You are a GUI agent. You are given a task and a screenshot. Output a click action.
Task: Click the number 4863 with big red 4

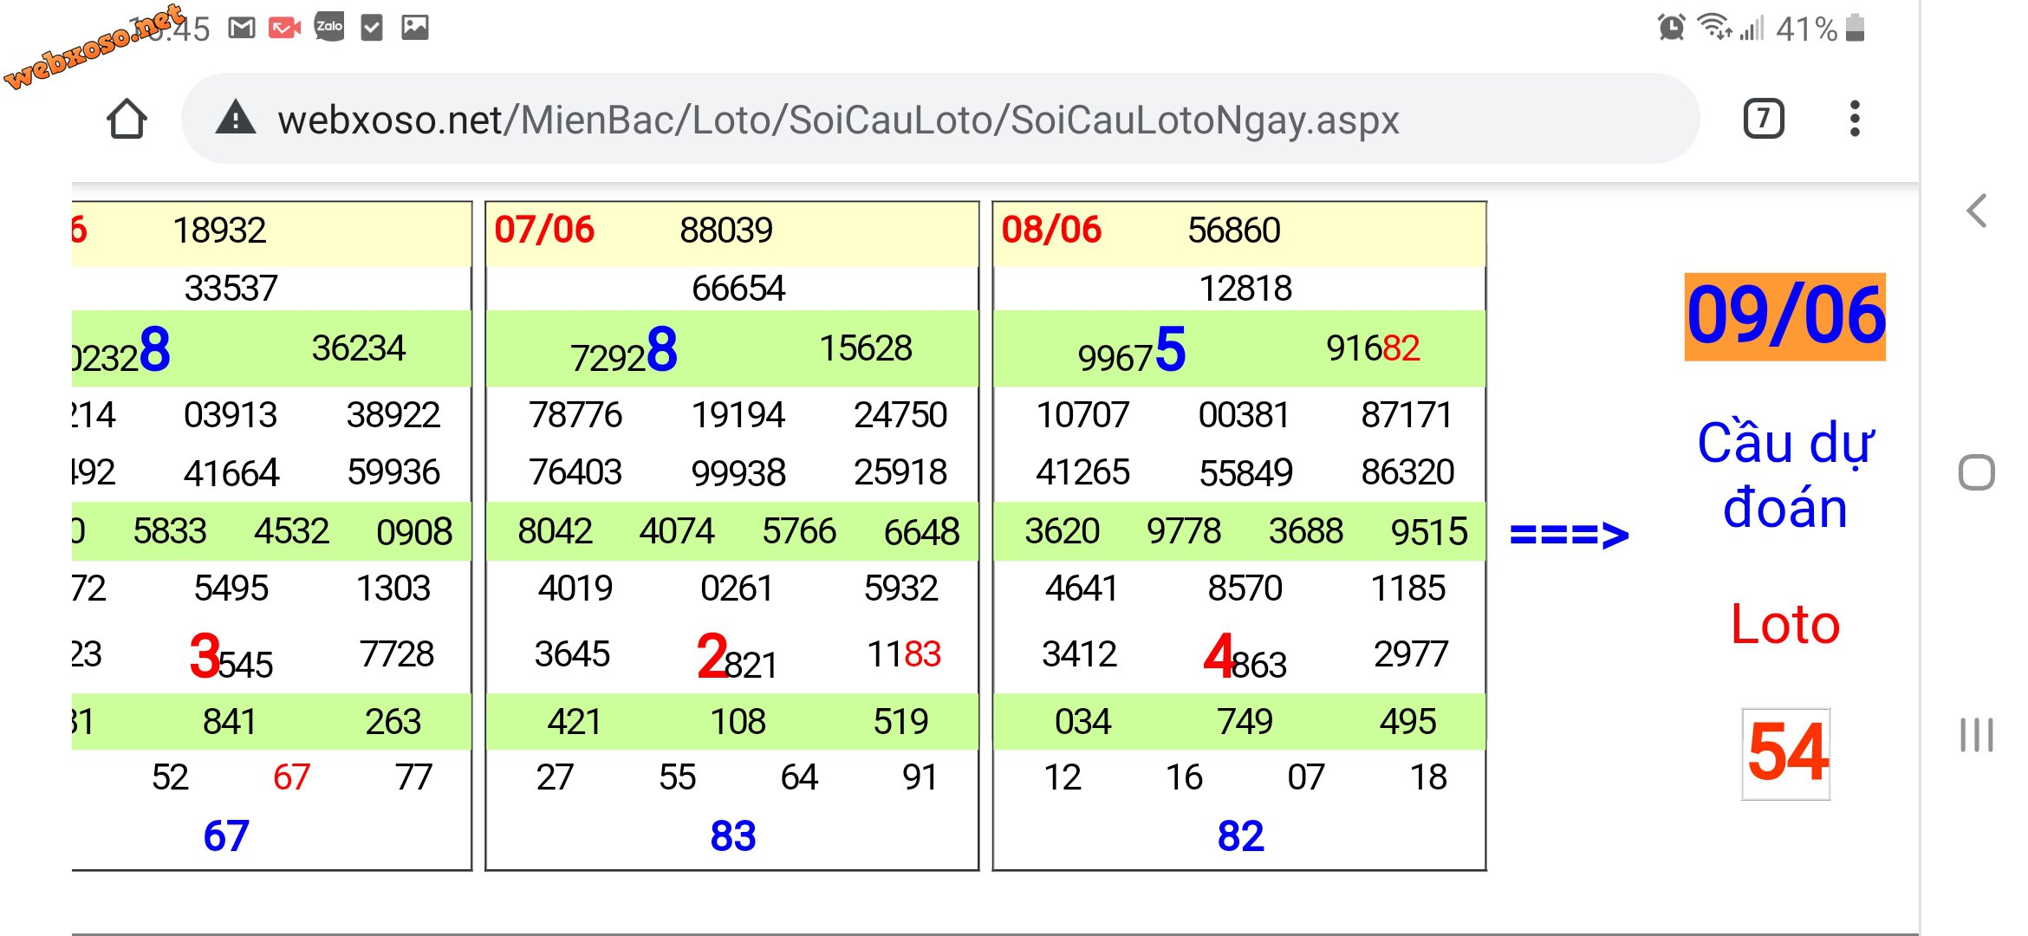coord(1245,657)
